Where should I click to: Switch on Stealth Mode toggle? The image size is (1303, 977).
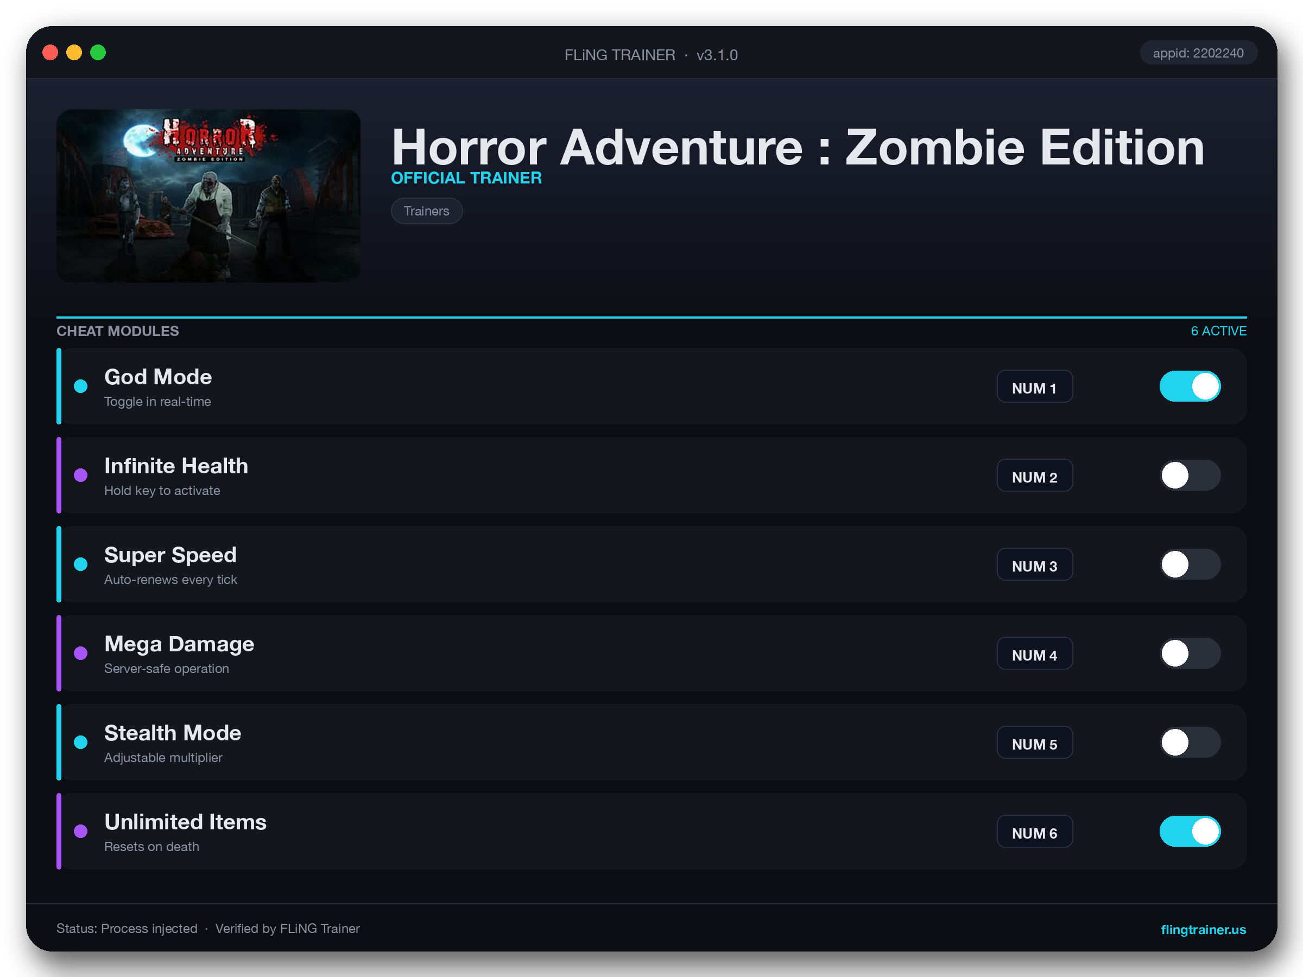point(1190,742)
